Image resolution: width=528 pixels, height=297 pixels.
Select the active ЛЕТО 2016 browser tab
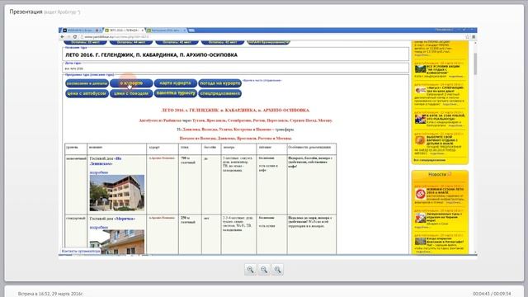pyautogui.click(x=124, y=31)
